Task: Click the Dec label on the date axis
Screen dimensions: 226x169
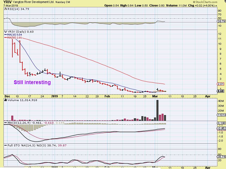Action: click(x=7, y=96)
